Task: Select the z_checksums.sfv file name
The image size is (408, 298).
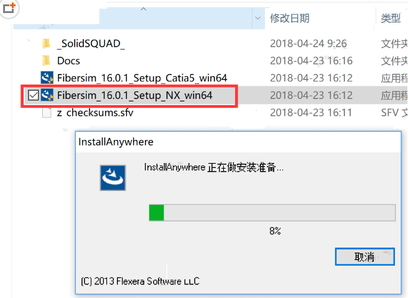Action: click(x=95, y=113)
